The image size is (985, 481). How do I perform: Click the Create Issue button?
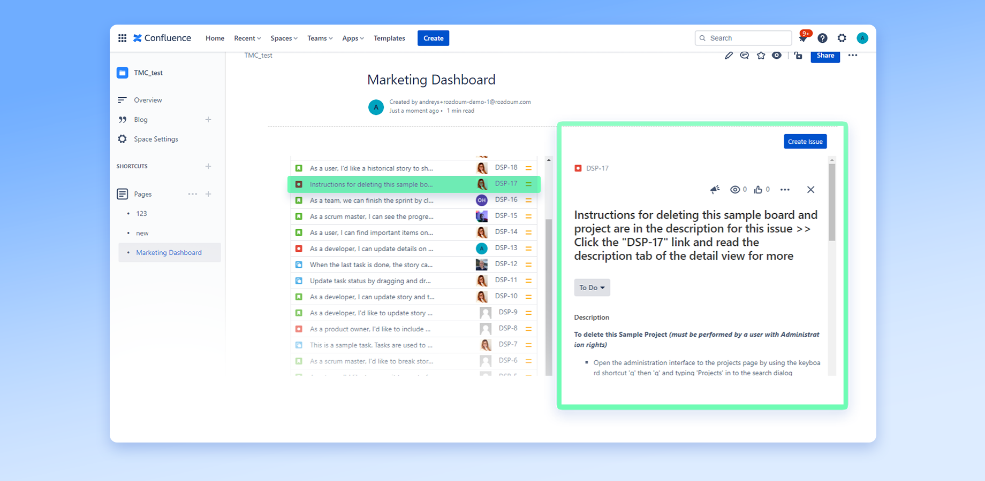[805, 141]
